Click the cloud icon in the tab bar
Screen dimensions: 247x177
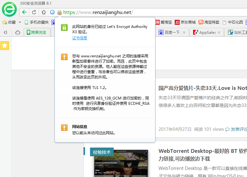click(18, 33)
